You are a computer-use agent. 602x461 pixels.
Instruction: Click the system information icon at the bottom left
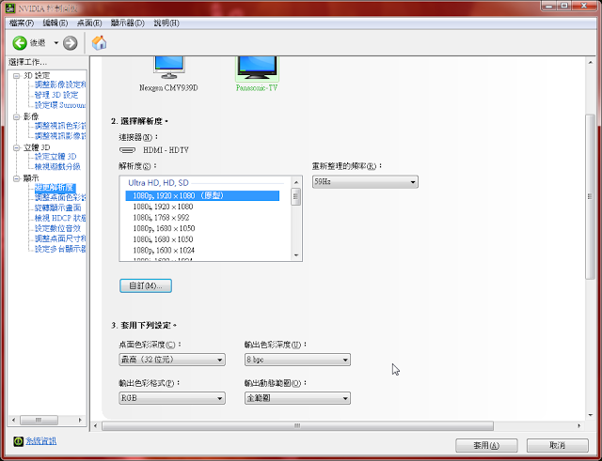pyautogui.click(x=18, y=441)
